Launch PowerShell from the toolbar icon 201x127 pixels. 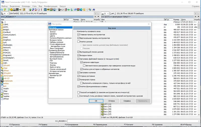click(x=75, y=9)
